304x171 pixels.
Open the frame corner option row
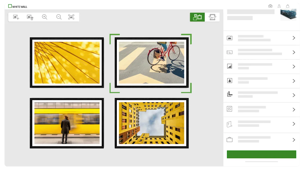click(261, 95)
